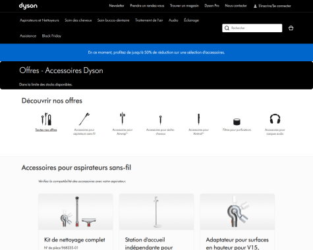
Task: Select cordless vacuum accessories category icon
Action: pos(84,119)
